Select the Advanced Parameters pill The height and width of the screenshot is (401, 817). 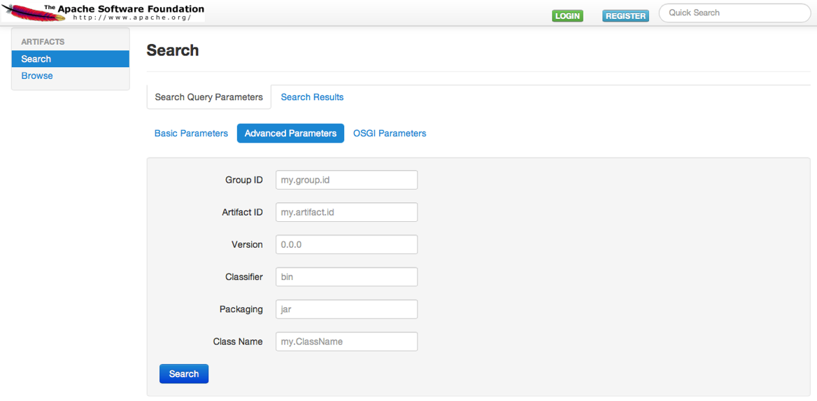click(290, 133)
